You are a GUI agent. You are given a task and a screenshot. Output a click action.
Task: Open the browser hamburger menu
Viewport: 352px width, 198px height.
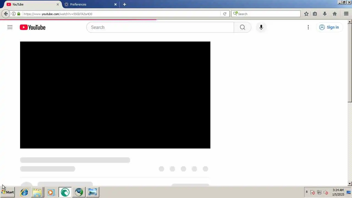click(346, 14)
